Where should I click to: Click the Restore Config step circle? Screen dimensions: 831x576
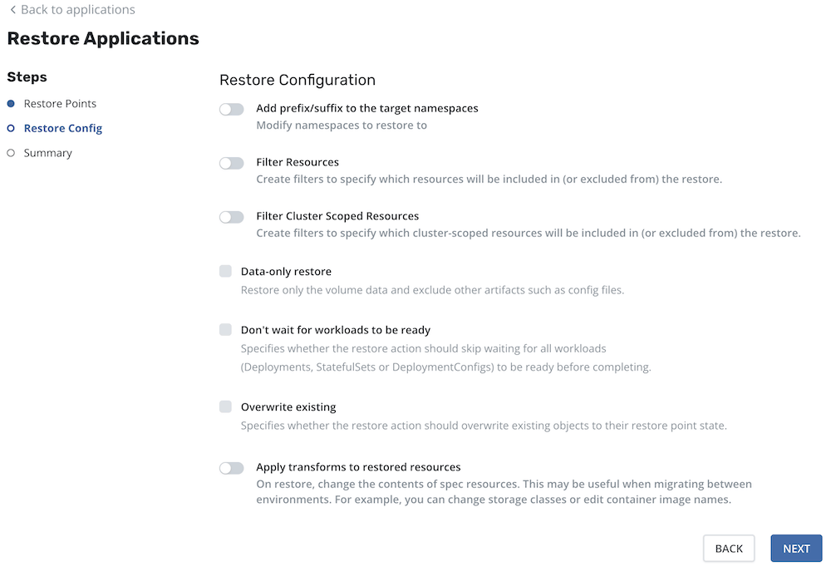11,128
